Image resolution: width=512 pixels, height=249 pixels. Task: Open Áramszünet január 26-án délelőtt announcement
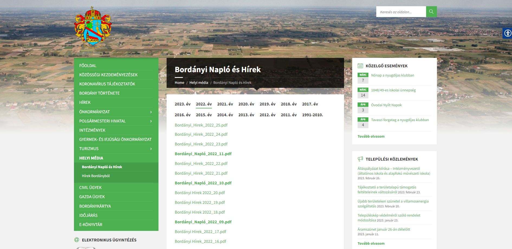click(384, 229)
